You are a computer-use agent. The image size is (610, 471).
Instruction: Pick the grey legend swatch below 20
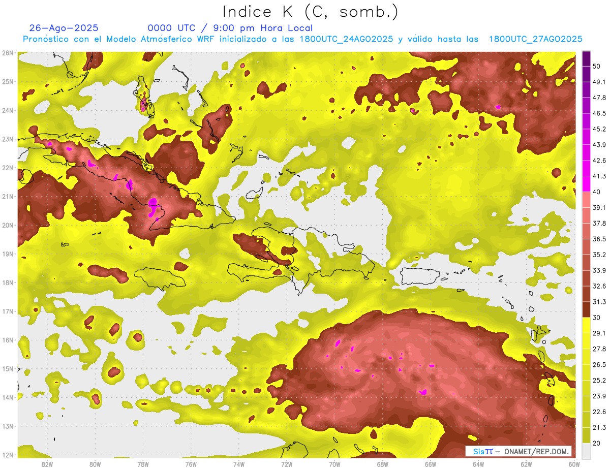(x=586, y=450)
